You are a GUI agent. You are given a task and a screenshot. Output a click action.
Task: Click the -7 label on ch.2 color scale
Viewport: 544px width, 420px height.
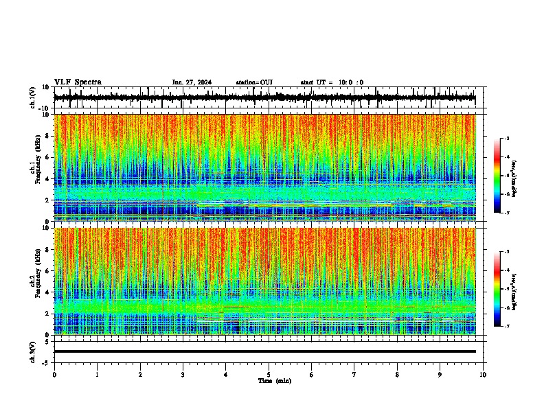[506, 326]
